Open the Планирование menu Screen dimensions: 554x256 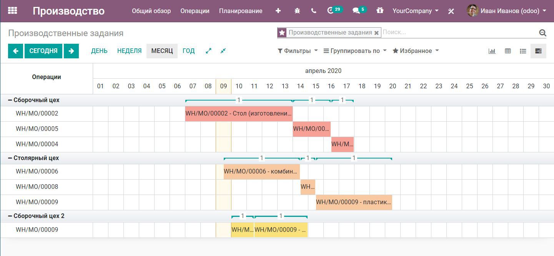click(240, 11)
